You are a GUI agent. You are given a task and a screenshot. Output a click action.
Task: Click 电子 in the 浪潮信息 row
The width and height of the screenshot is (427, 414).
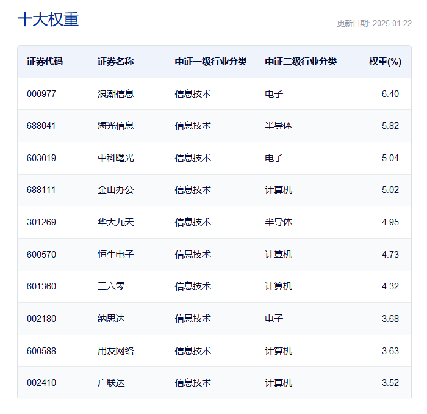(x=274, y=94)
